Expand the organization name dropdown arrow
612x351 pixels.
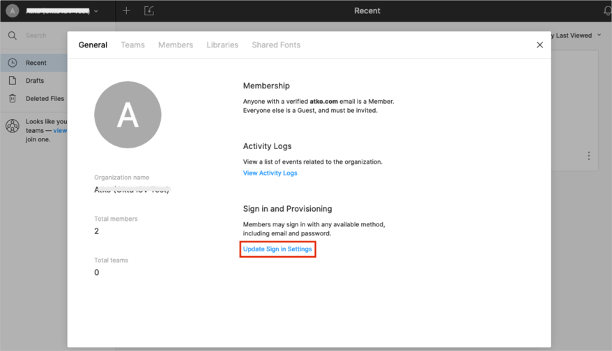point(96,11)
